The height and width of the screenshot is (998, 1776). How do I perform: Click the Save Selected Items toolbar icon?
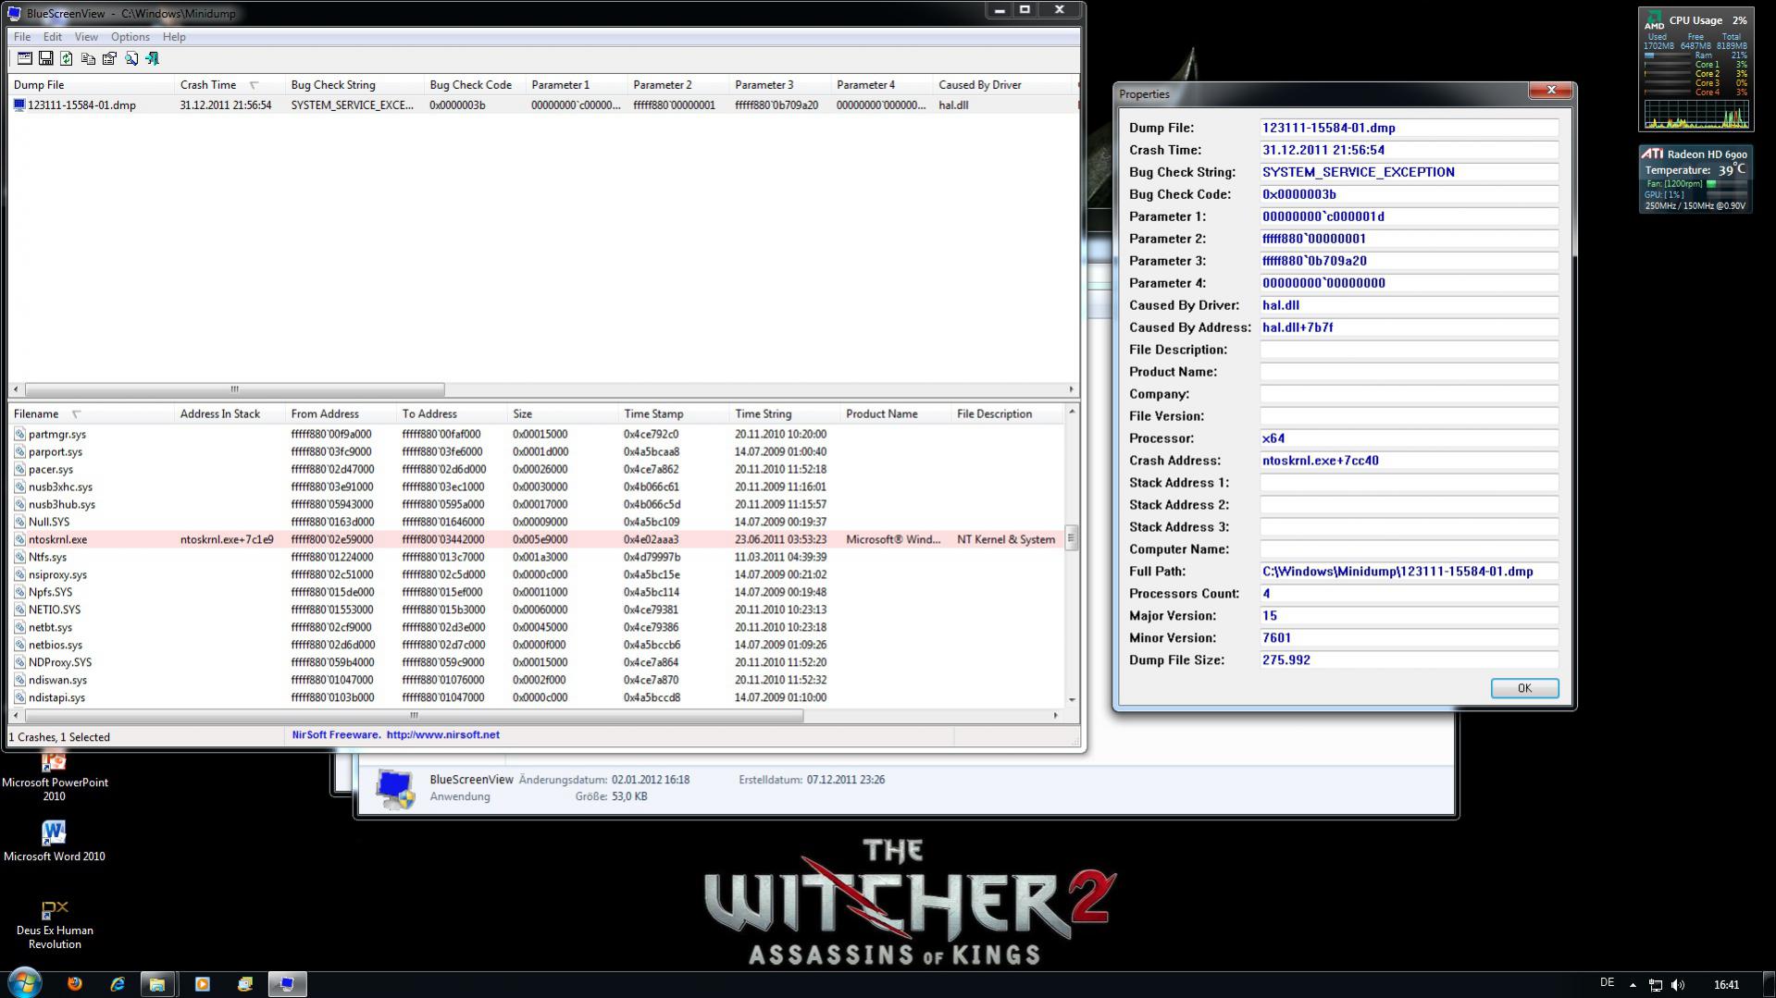pyautogui.click(x=45, y=58)
